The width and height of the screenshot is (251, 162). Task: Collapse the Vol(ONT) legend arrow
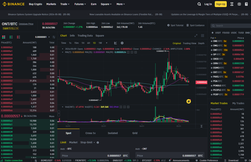(62, 107)
